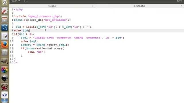The image size is (184, 103).
Task: Launch the GIMP image editor icon
Action: click(5, 61)
